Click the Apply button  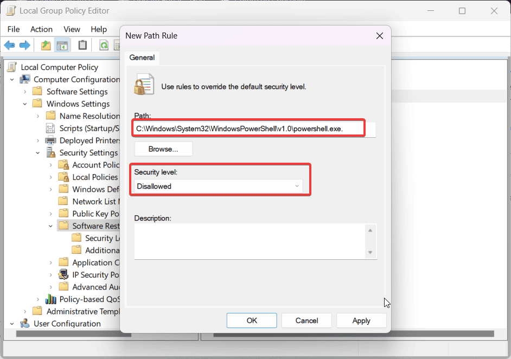[361, 320]
